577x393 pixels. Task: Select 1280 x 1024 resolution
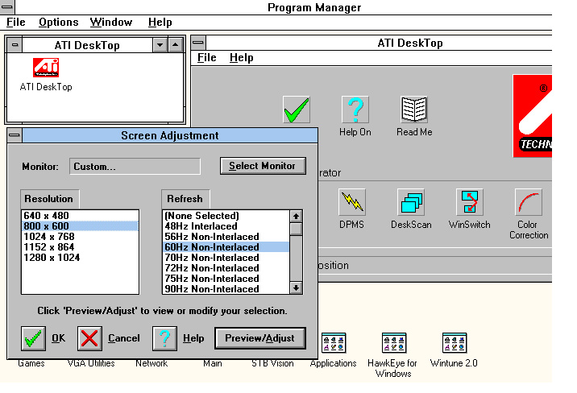(80, 258)
